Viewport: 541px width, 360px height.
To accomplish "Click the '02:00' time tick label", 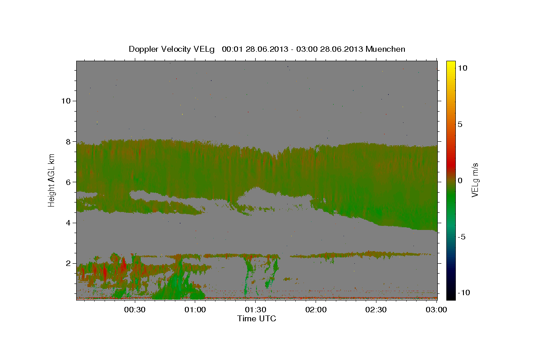I will (316, 310).
